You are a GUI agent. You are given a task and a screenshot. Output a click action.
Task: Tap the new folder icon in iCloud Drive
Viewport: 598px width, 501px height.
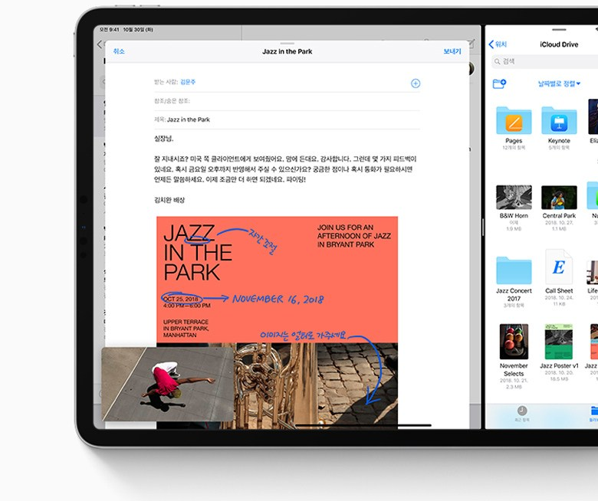tap(499, 83)
